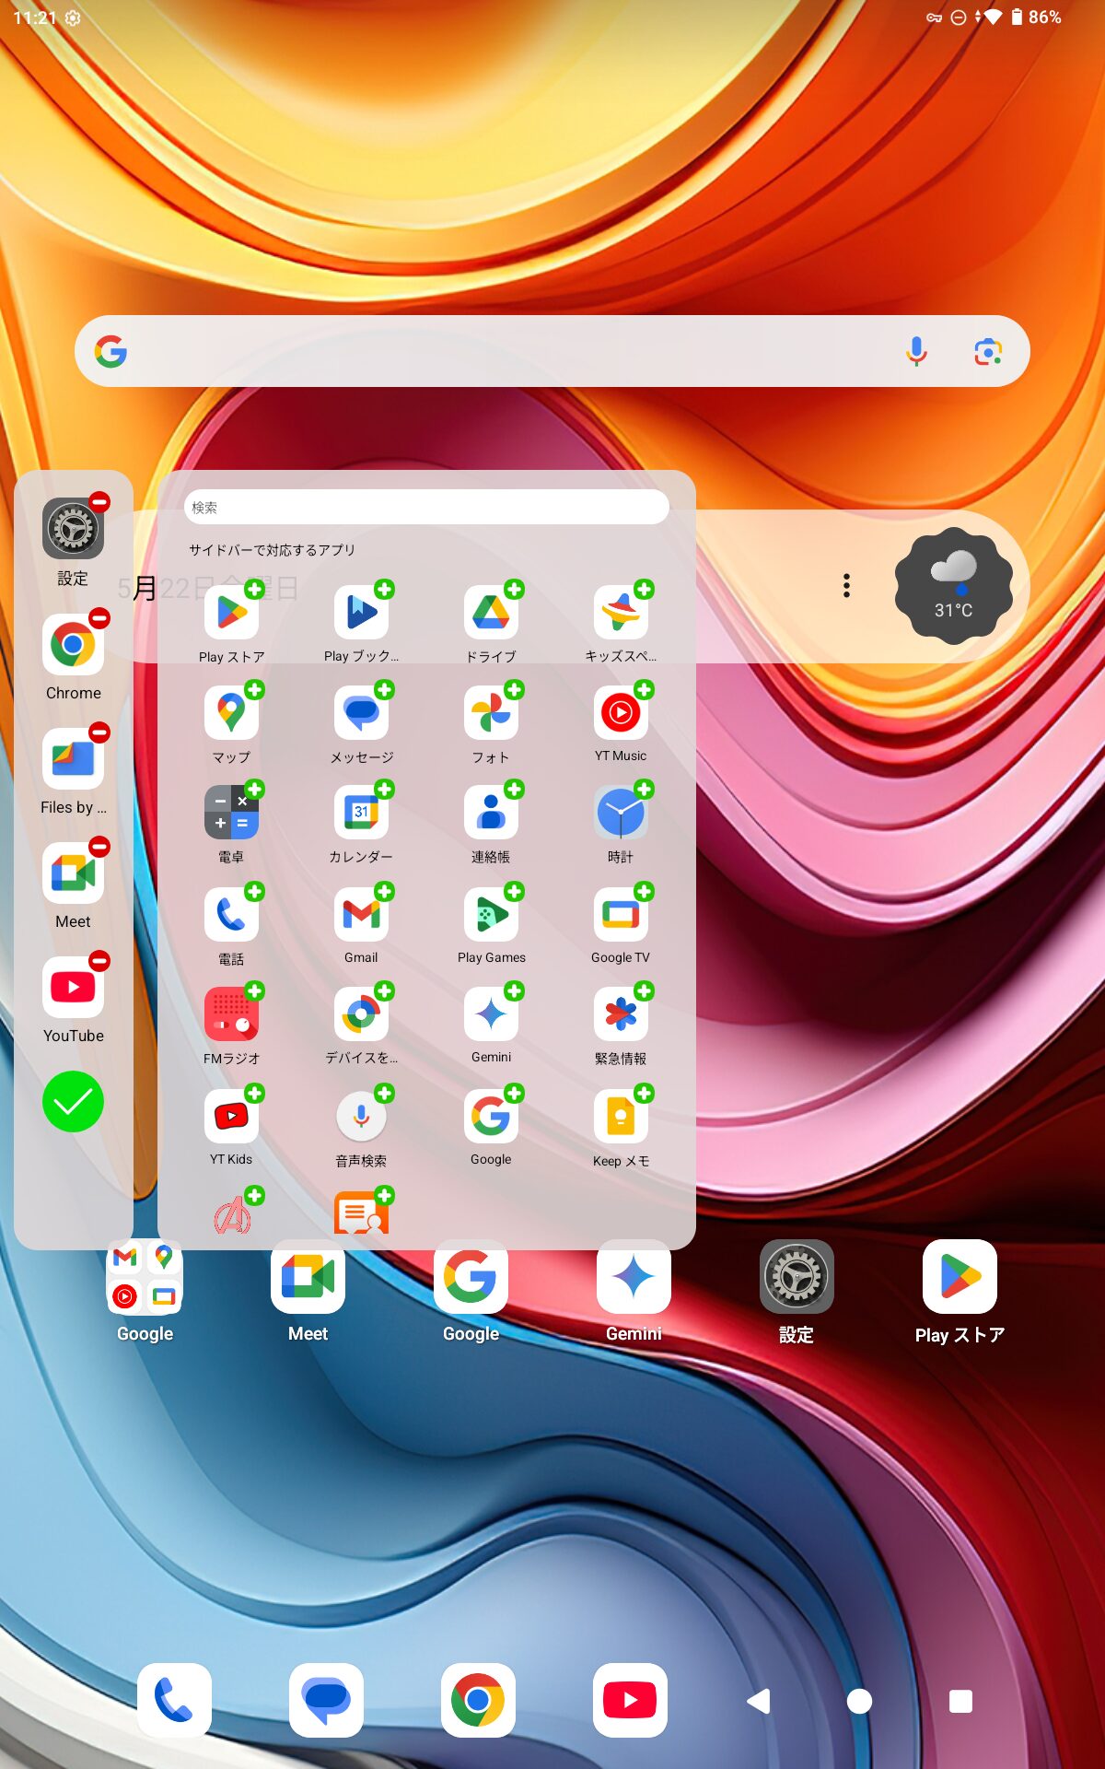
Task: Add キッズスペース app in picker
Action: [645, 590]
